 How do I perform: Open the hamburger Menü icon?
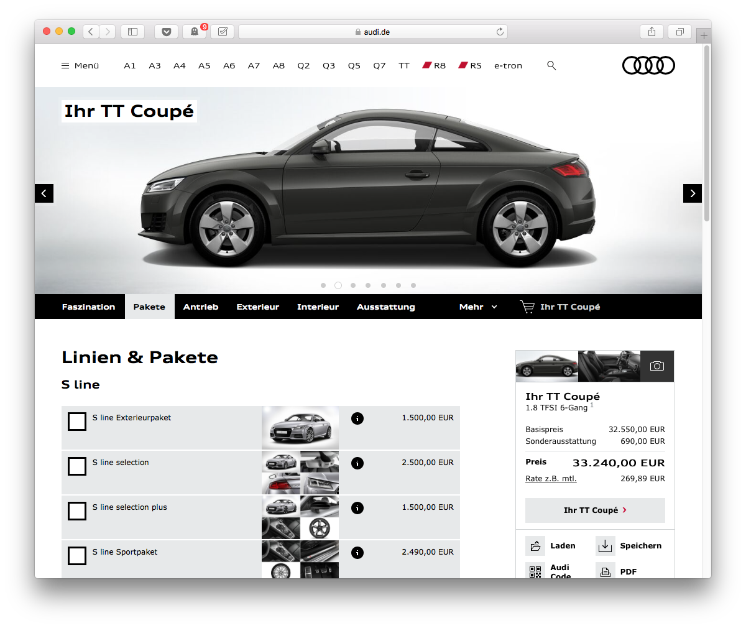[65, 65]
